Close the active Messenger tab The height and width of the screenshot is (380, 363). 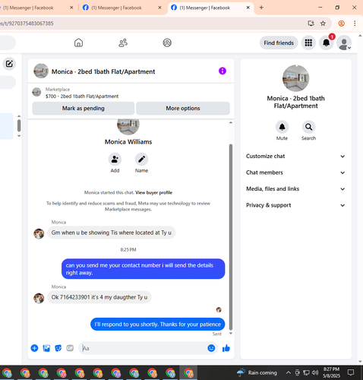click(x=248, y=8)
